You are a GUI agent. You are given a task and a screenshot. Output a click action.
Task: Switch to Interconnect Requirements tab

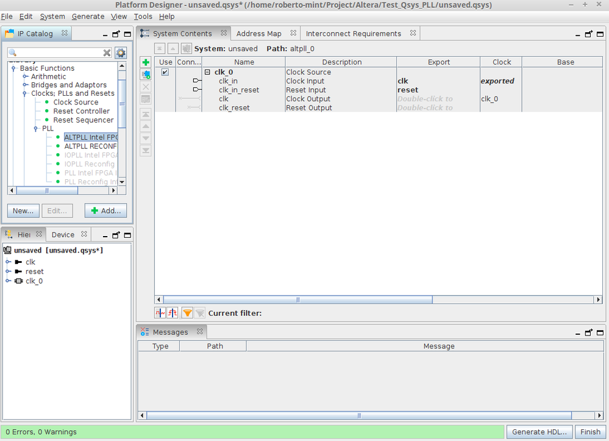pyautogui.click(x=354, y=34)
